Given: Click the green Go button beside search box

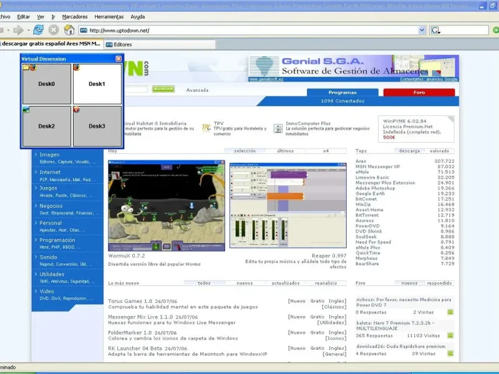Looking at the screenshot, I should pyautogui.click(x=496, y=30).
